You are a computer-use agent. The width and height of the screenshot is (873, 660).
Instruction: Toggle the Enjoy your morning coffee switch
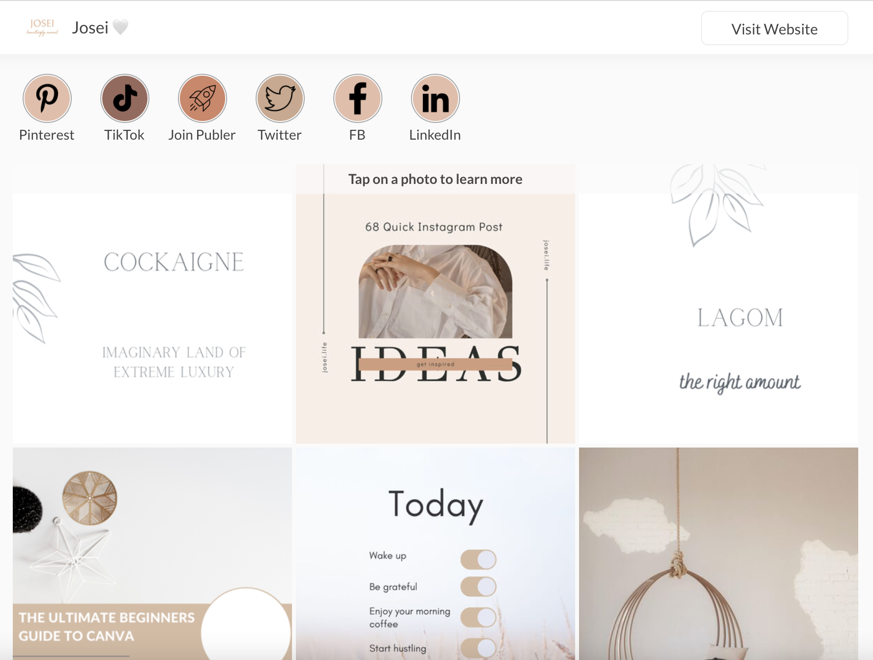(478, 617)
